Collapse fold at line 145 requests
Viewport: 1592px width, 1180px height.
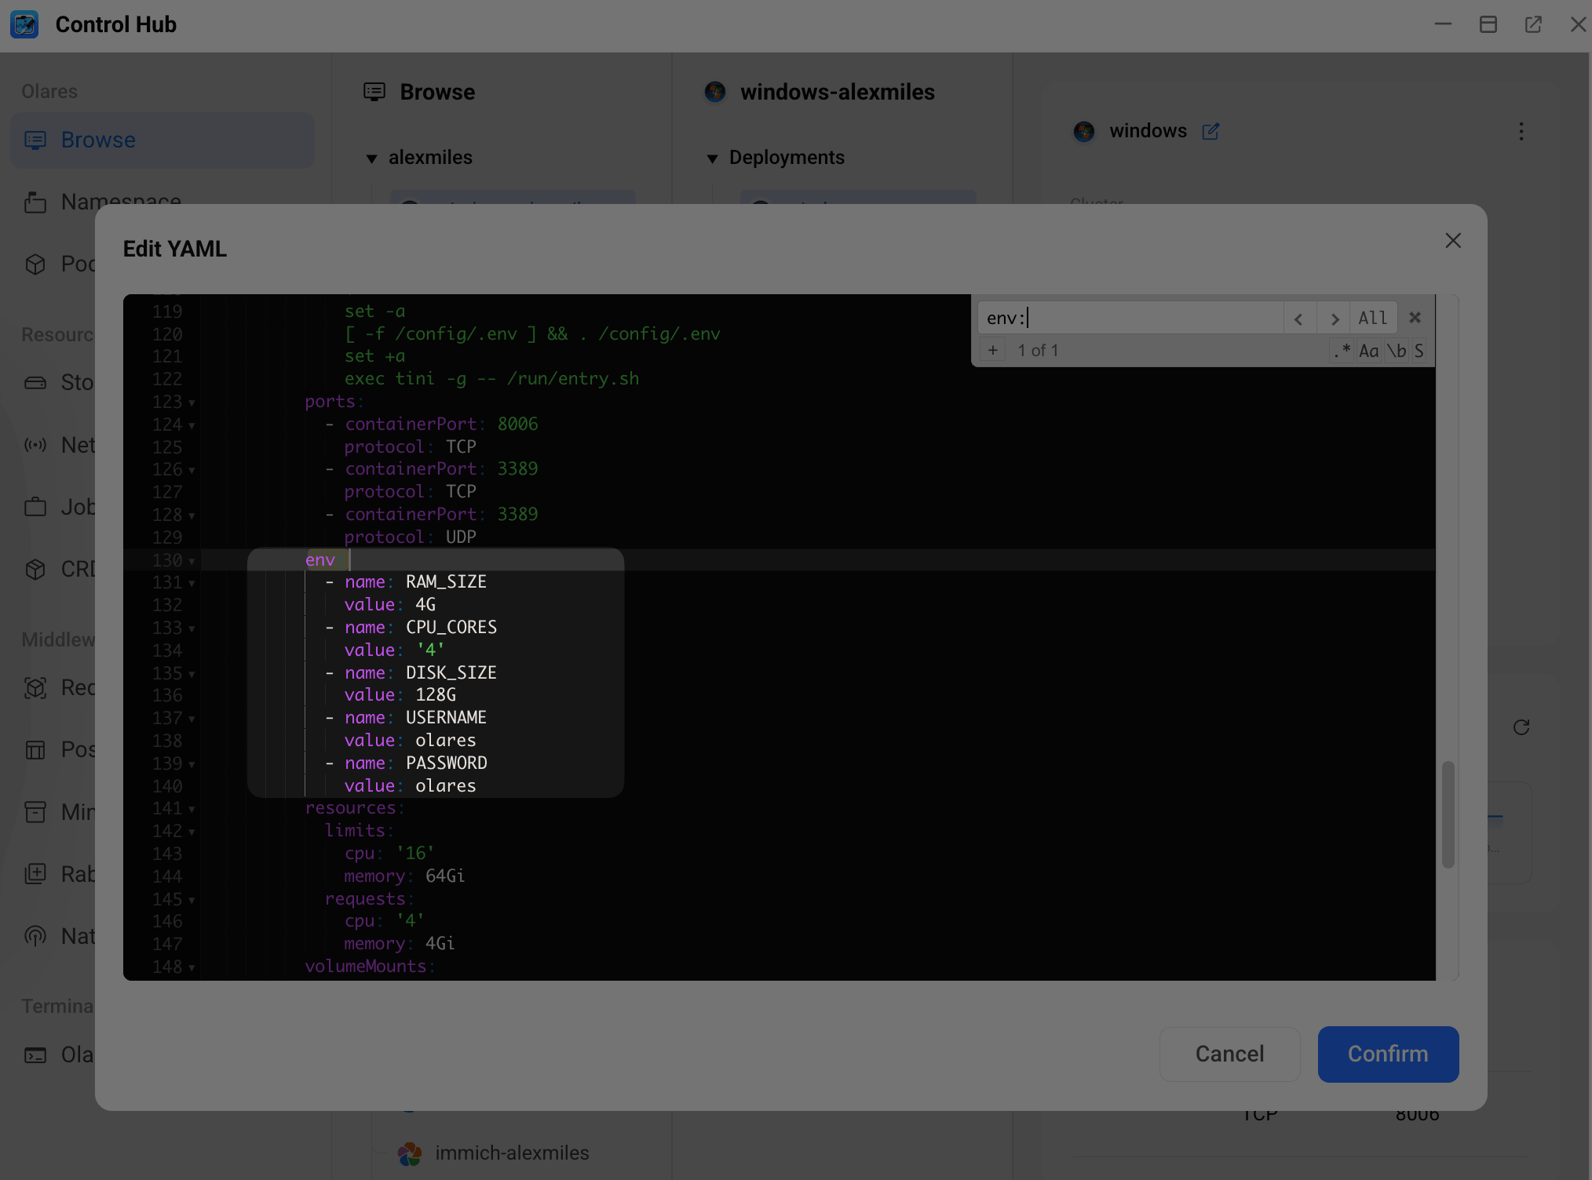(x=192, y=901)
